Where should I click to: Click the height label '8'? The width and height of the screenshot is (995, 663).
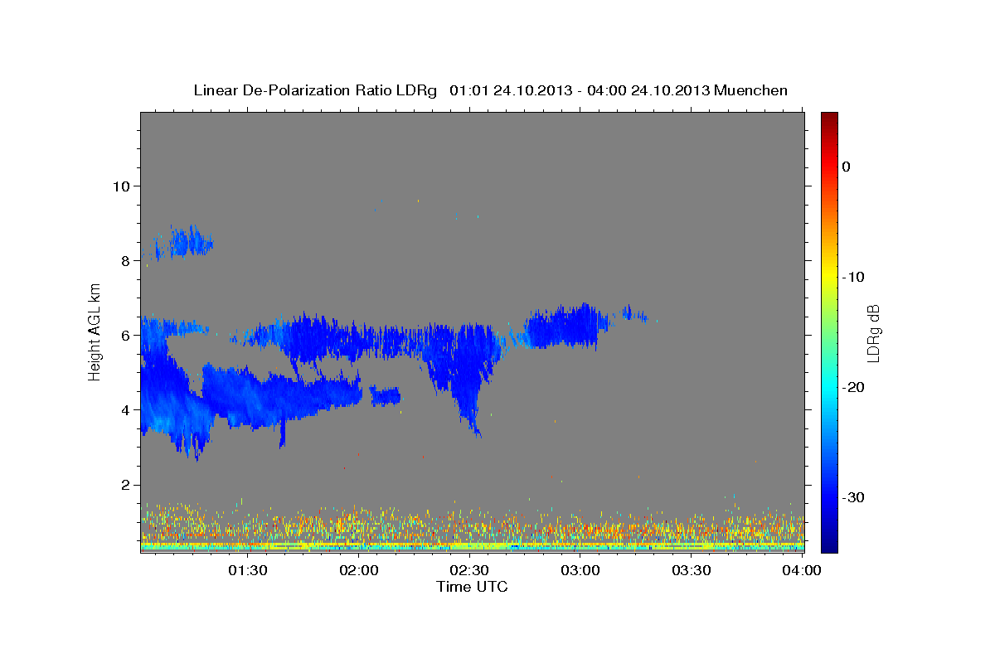126,260
